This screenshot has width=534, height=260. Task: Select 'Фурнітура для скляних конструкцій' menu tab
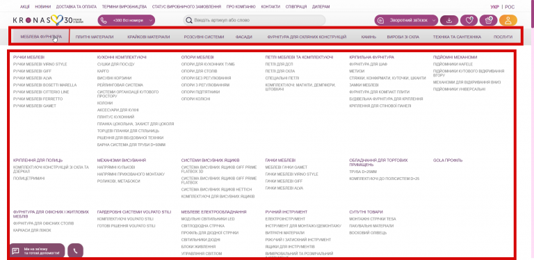[x=307, y=37]
